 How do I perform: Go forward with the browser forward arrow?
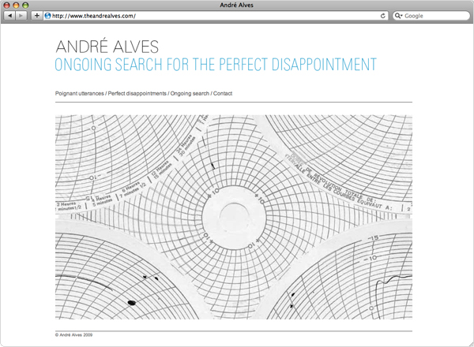[21, 16]
